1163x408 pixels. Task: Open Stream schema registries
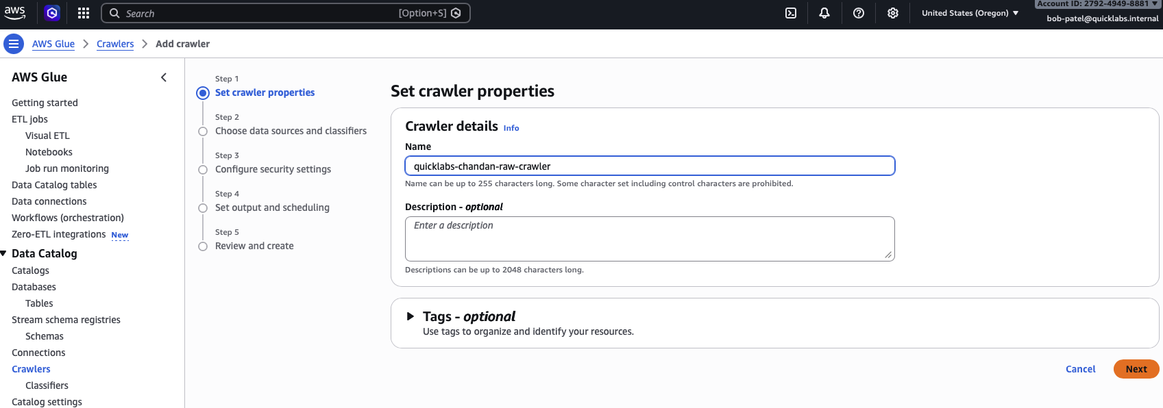(66, 320)
